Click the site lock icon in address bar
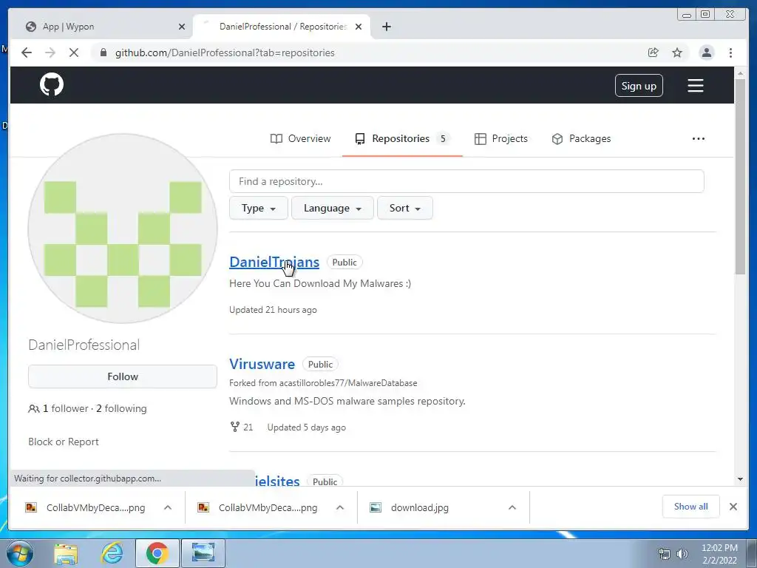This screenshot has width=757, height=568. click(103, 53)
